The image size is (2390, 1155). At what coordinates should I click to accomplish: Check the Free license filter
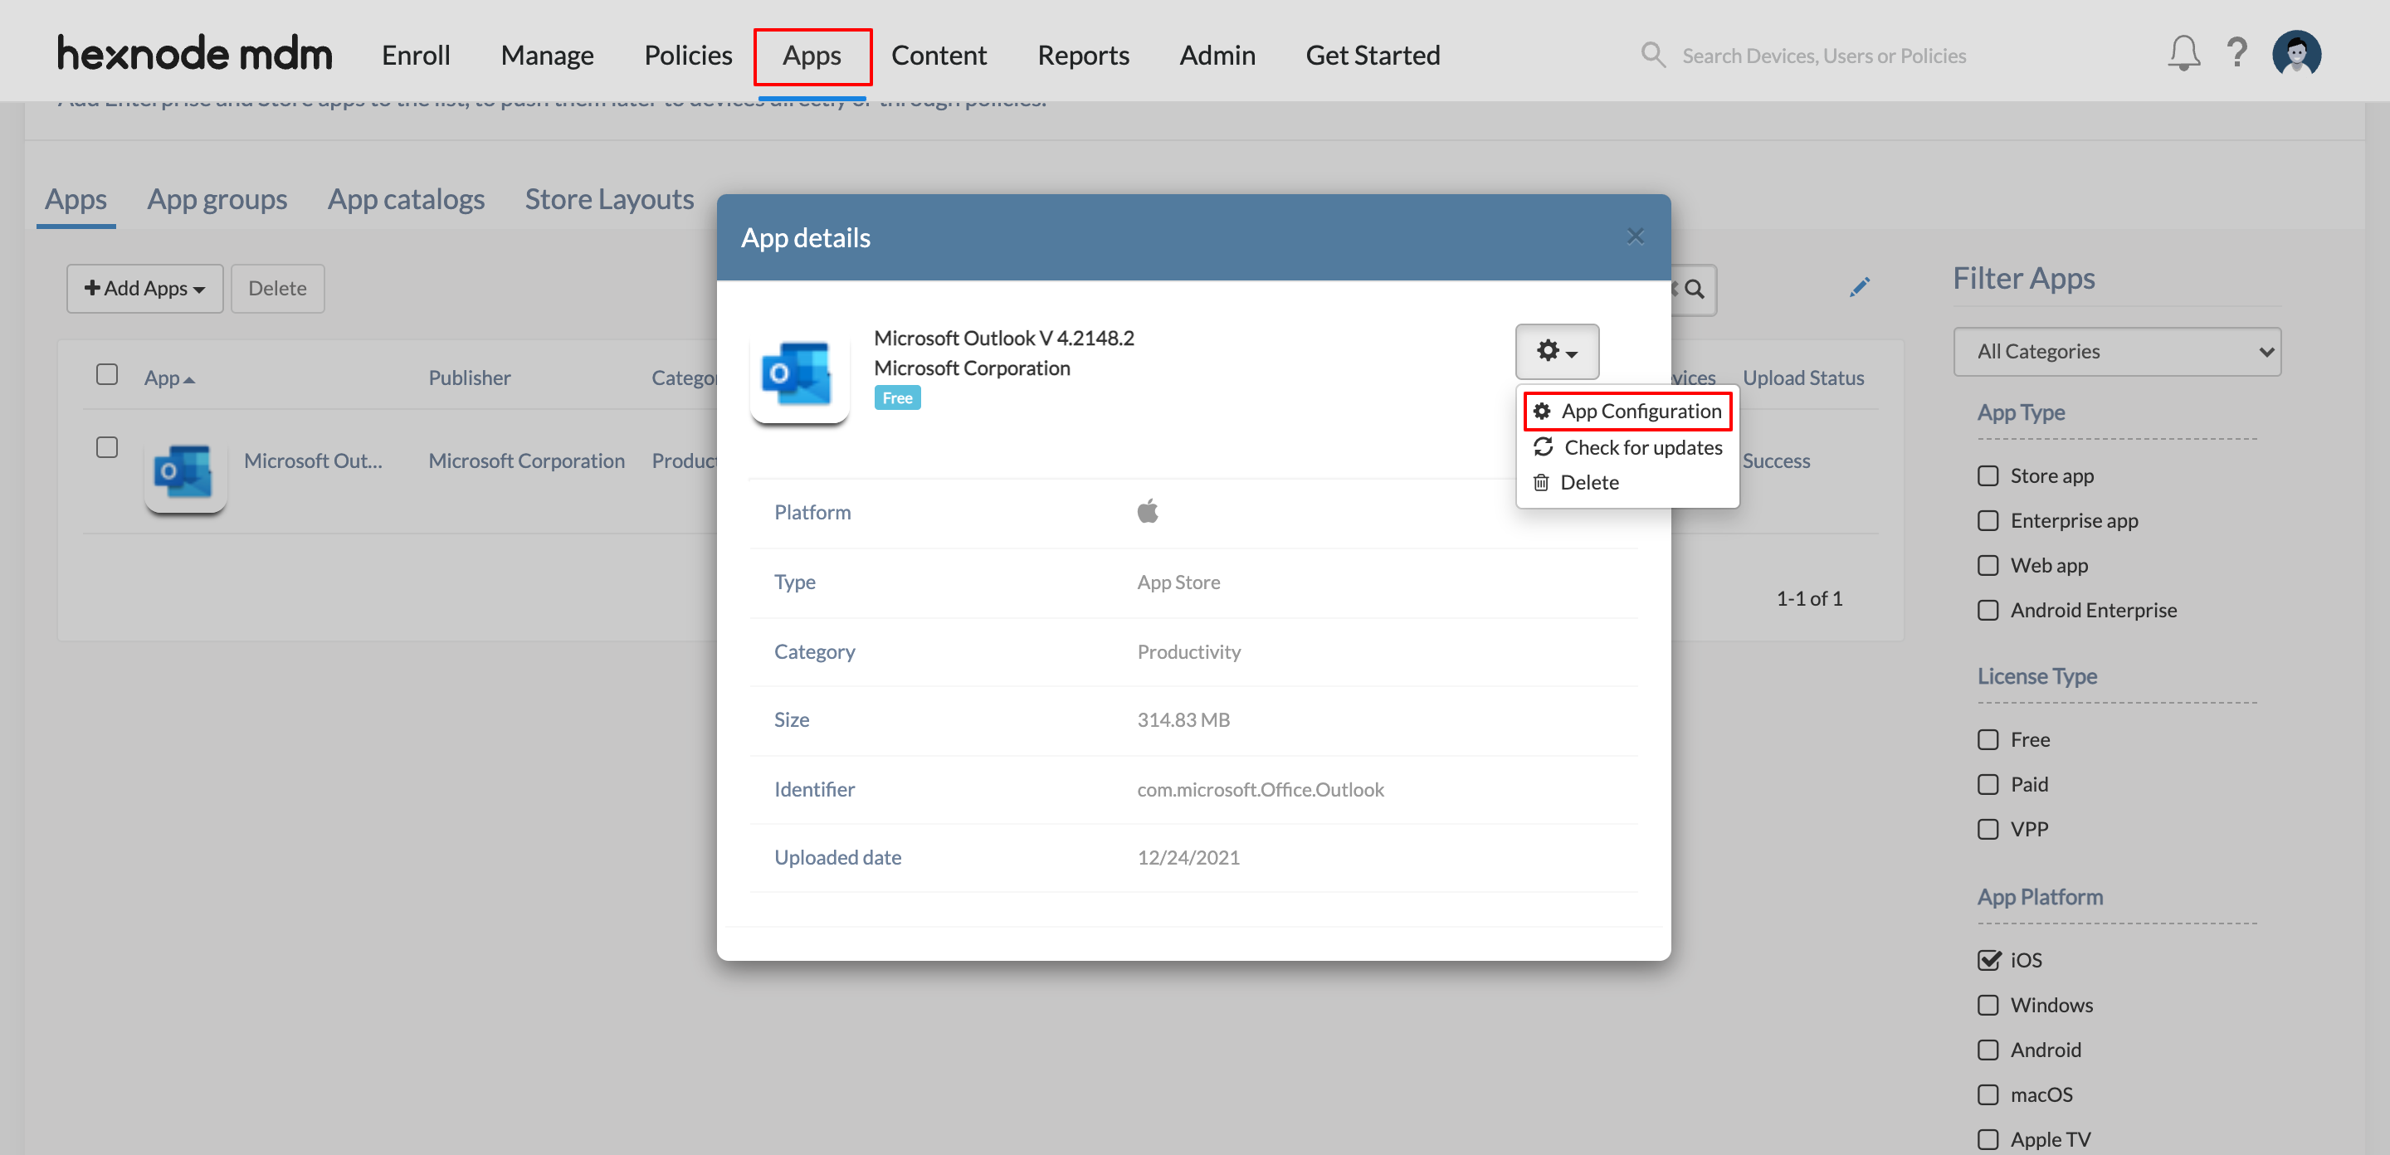click(1988, 739)
